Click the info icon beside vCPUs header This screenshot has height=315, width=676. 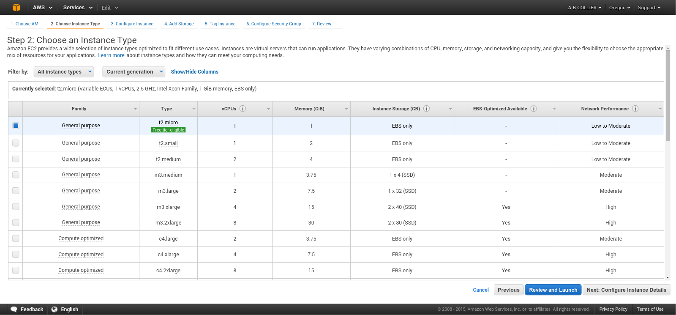point(243,109)
